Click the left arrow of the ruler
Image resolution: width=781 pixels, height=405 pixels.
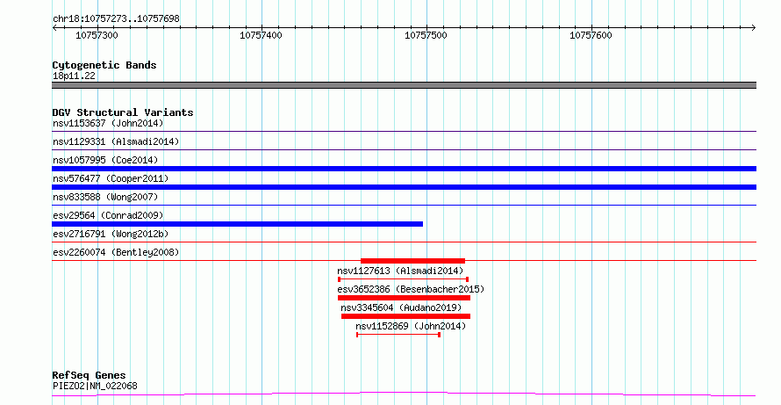[x=54, y=28]
